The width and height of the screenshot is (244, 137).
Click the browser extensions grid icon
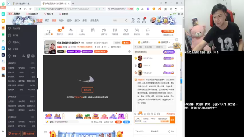(165, 9)
